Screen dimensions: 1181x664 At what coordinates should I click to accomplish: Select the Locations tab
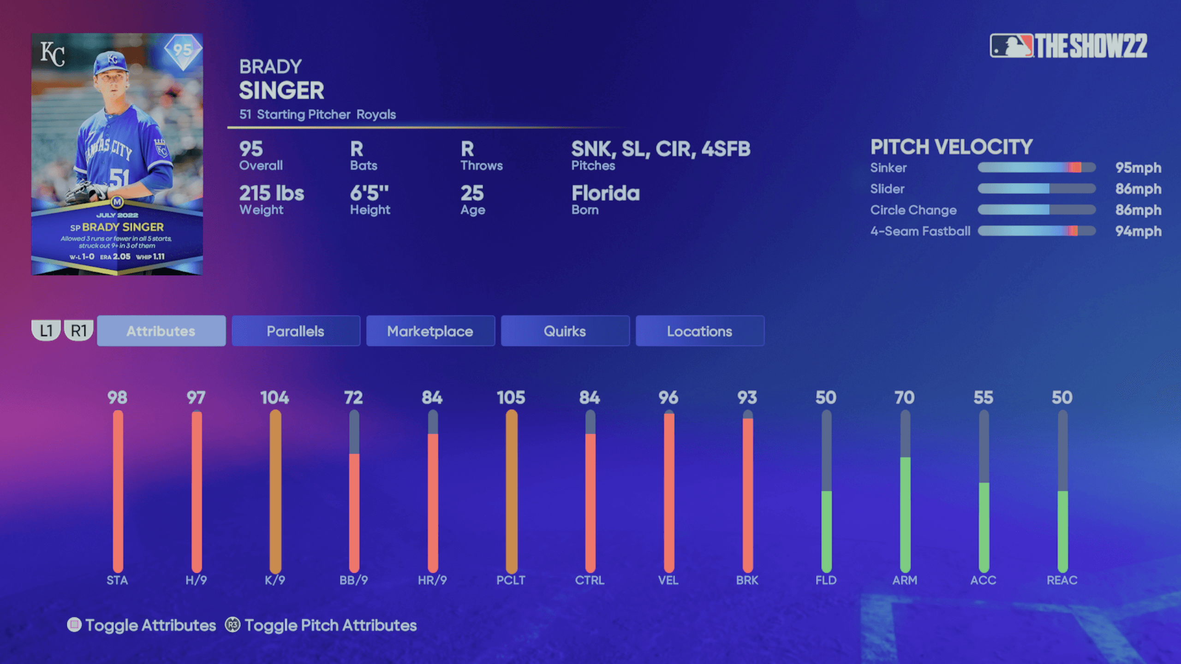click(x=699, y=330)
